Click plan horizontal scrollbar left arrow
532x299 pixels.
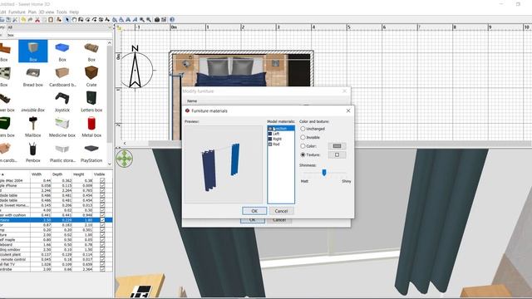pyautogui.click(x=125, y=144)
